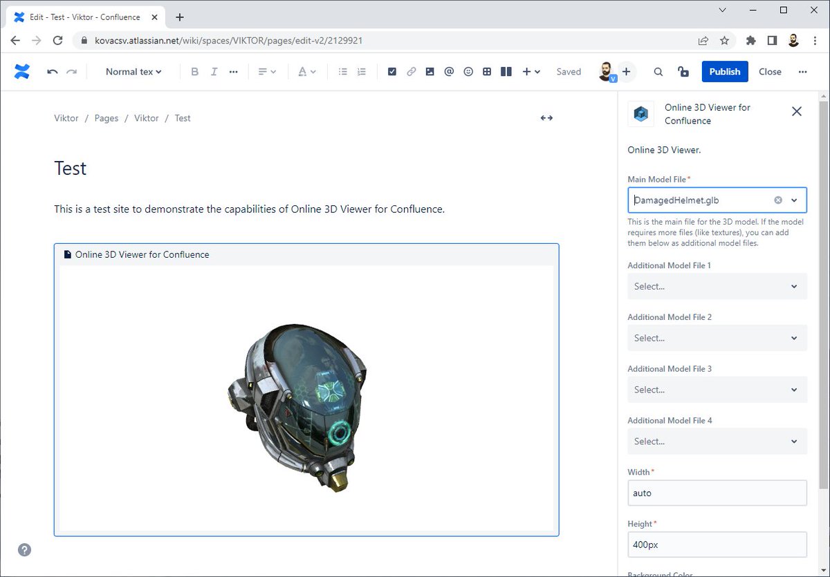Close the editor
Viewport: 830px width, 577px height.
point(770,71)
